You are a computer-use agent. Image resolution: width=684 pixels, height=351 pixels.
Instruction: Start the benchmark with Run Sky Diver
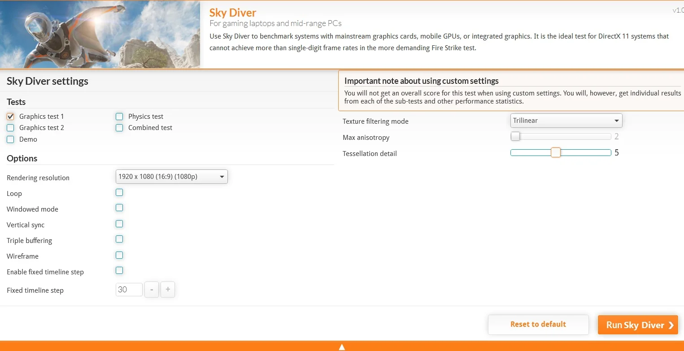[x=638, y=325]
